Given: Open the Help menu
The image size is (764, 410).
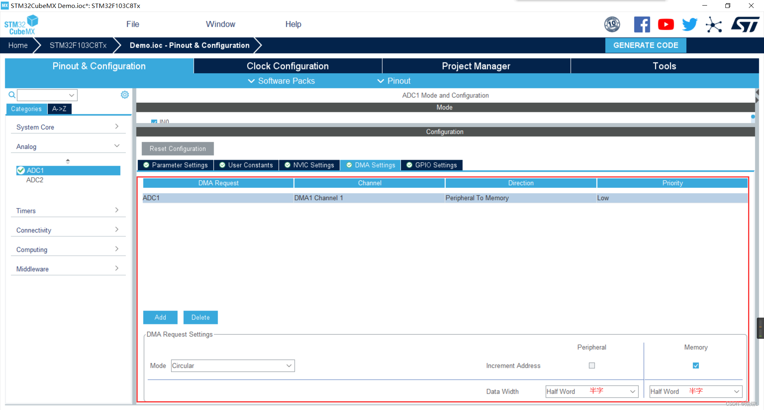Looking at the screenshot, I should (293, 24).
